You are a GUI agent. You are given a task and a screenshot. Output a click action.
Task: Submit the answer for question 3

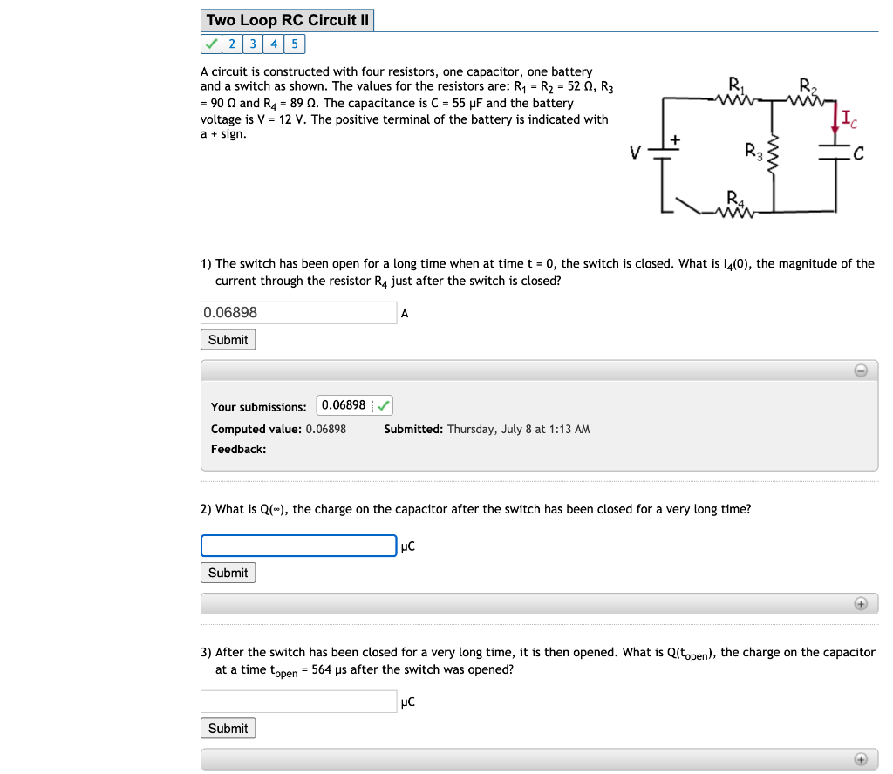click(x=228, y=728)
